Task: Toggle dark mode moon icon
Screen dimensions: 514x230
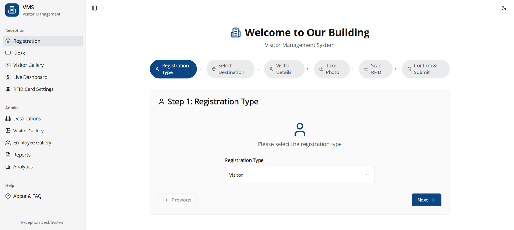Action: 504,8
